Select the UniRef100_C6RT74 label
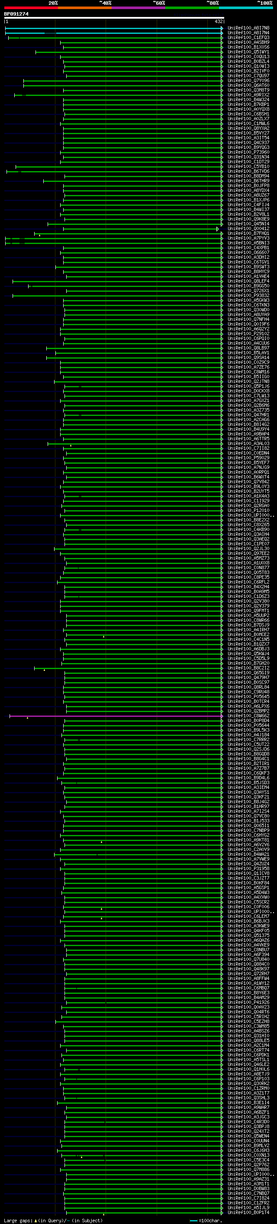Image resolution: width=277 pixels, height=1224 pixels. tap(248, 1050)
